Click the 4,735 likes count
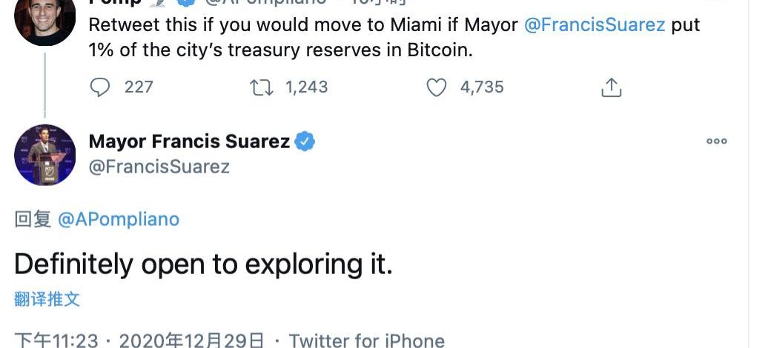Screen dimensions: 771x348 482,87
